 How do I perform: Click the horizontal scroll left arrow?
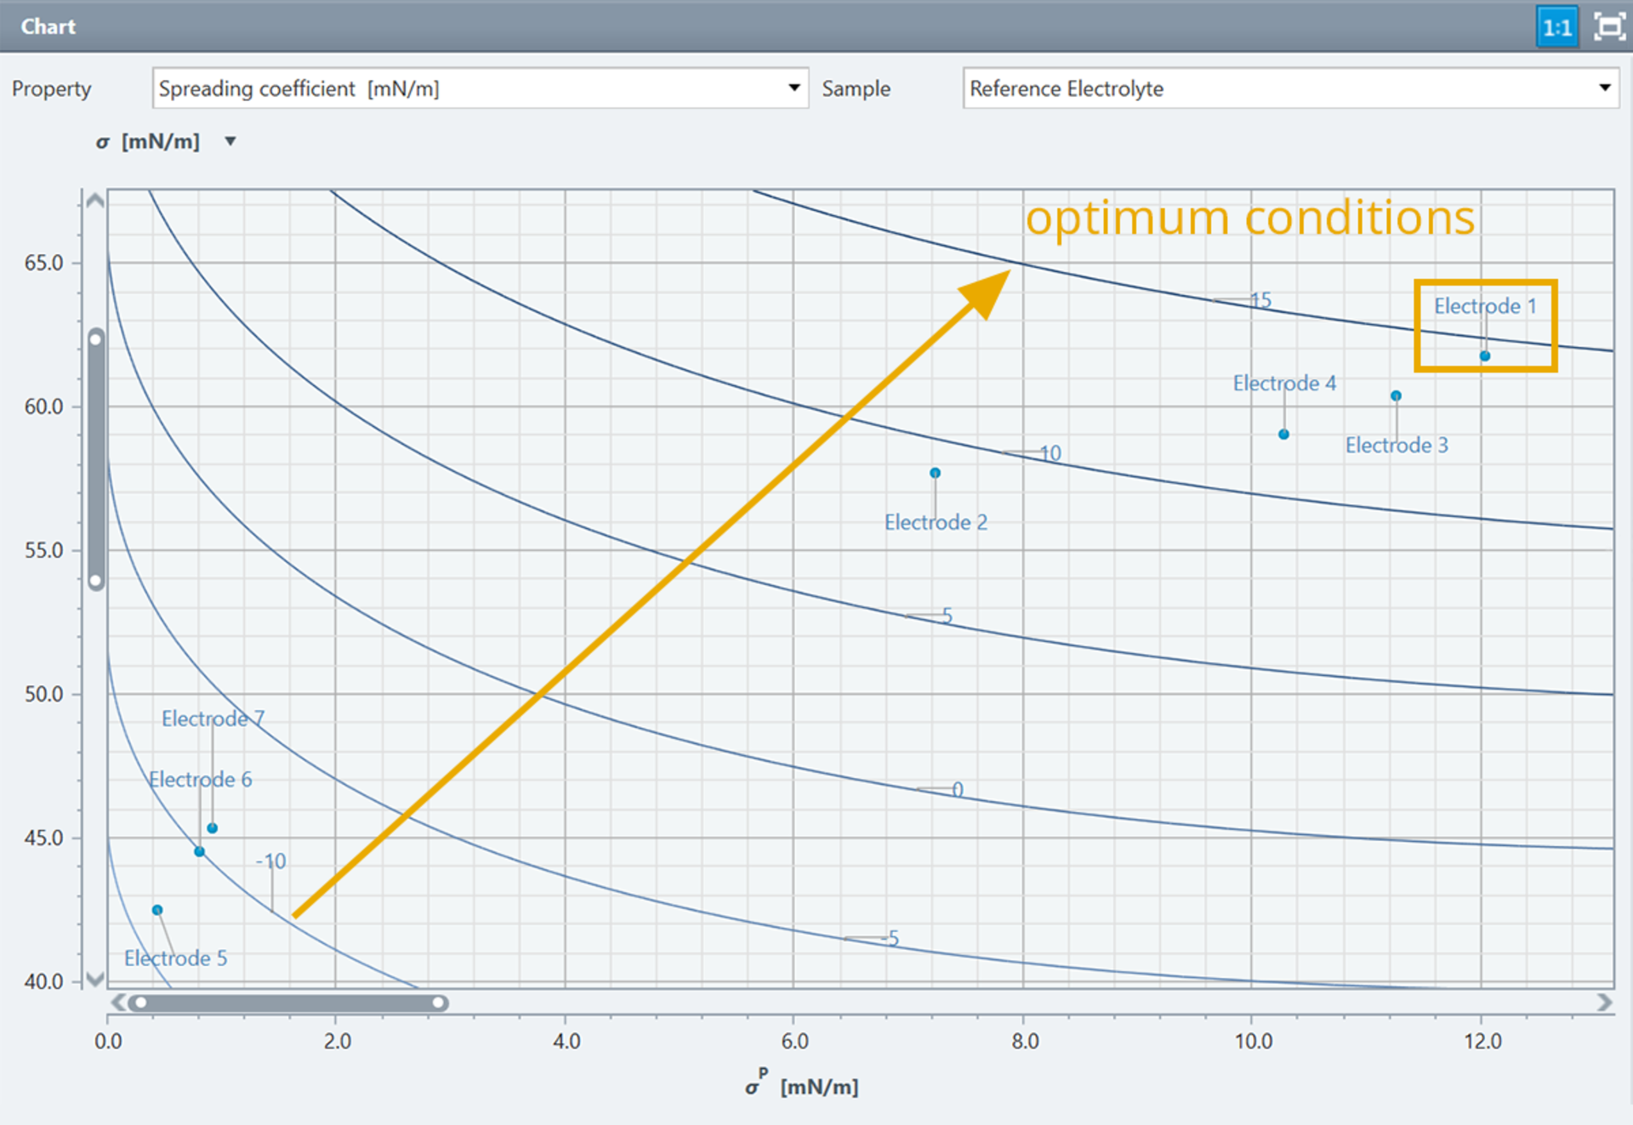pyautogui.click(x=118, y=1003)
